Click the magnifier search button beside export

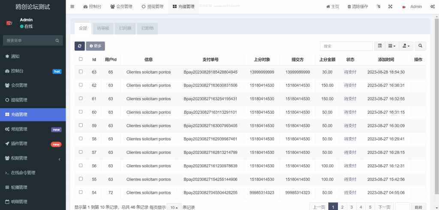(420, 46)
